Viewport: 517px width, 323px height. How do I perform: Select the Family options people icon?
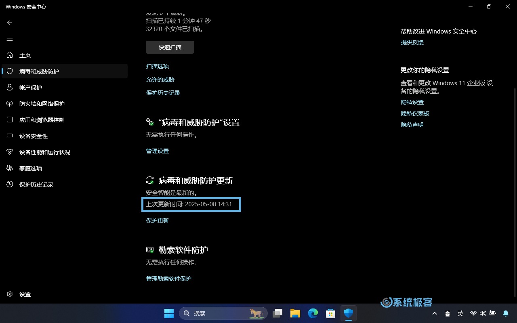(x=10, y=168)
